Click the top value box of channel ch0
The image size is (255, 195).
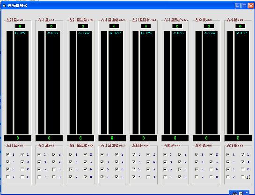click(x=20, y=26)
